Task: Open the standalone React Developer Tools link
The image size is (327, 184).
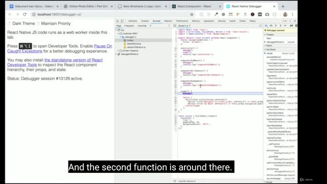Action: click(x=55, y=62)
